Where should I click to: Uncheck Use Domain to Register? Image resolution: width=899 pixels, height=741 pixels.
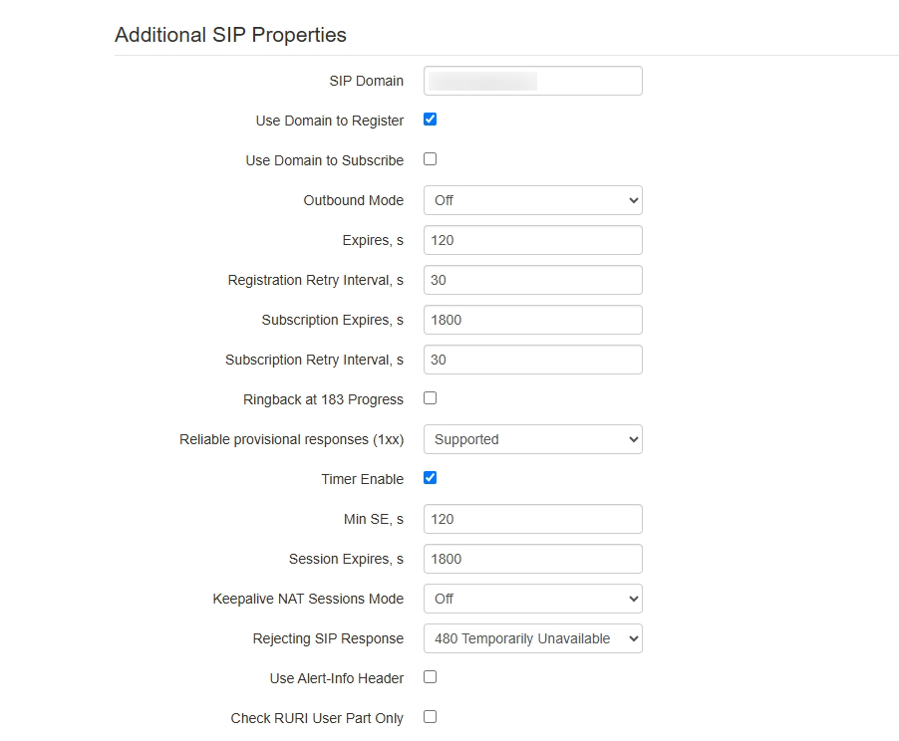click(x=431, y=120)
